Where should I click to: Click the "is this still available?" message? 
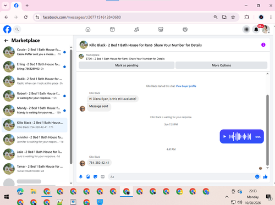[x=113, y=99]
